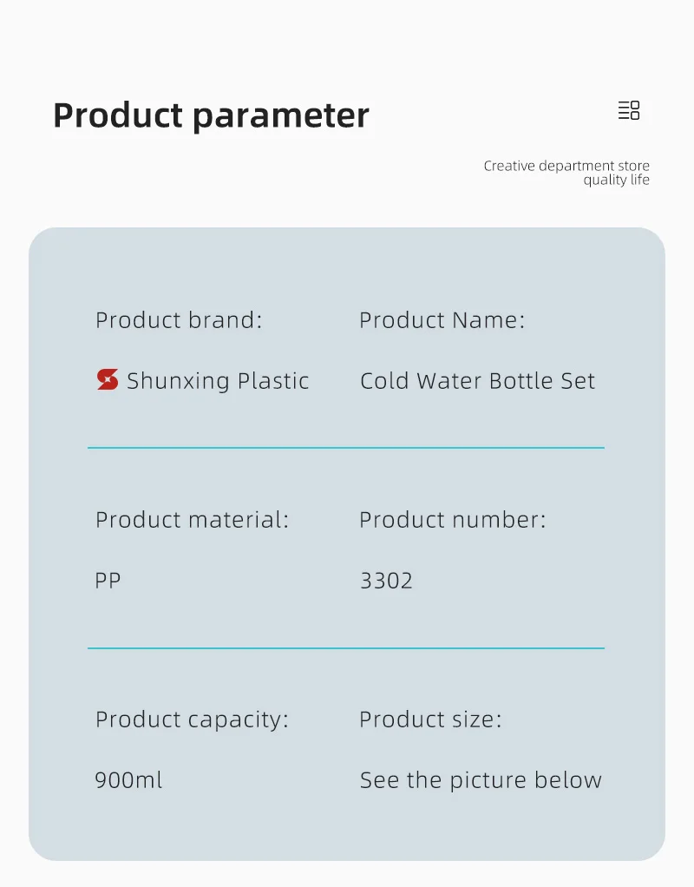Screen dimensions: 694x887
Task: Select the PP material value
Action: [x=108, y=581]
